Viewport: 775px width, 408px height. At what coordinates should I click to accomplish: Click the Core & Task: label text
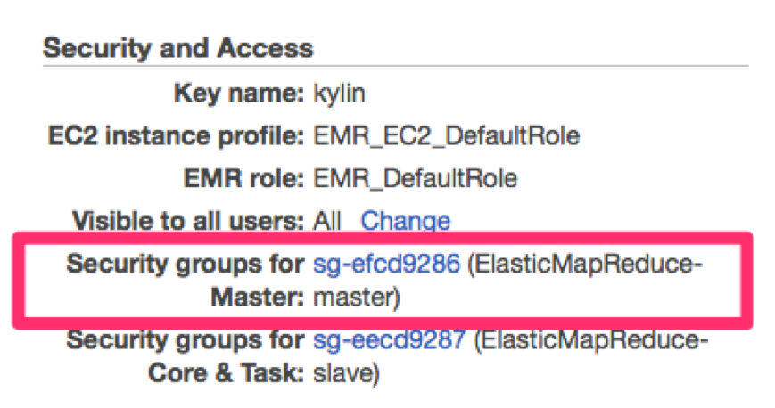pos(225,372)
